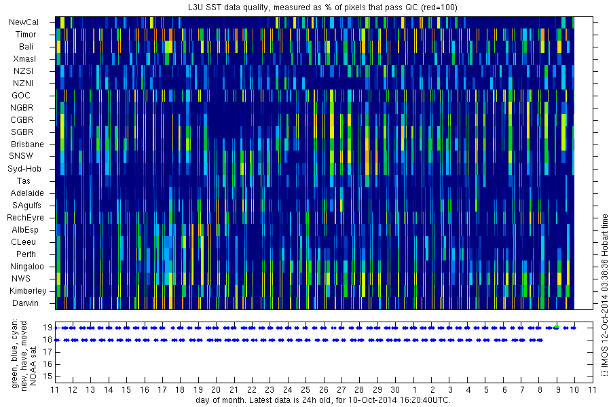
Task: Click the NewCal row label
Action: click(24, 22)
